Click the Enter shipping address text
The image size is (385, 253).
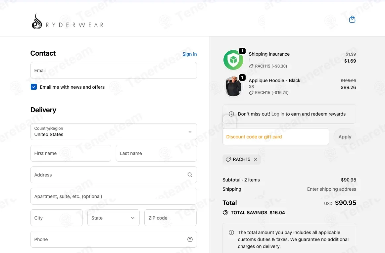tap(331, 189)
